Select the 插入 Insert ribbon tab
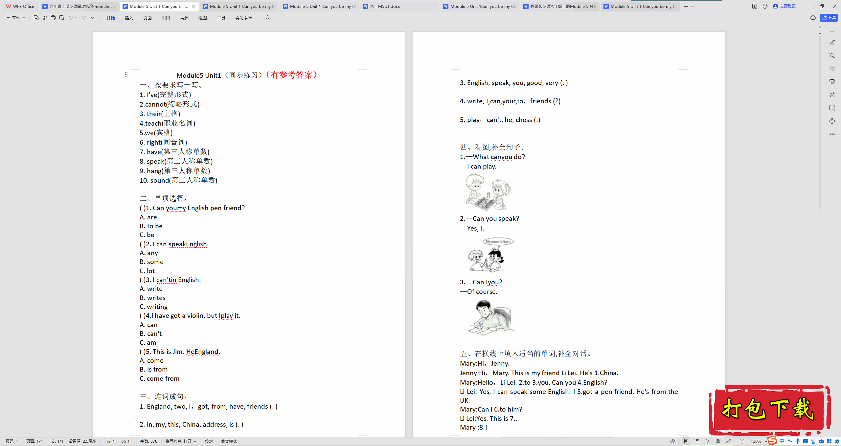The height and width of the screenshot is (446, 841). pyautogui.click(x=128, y=18)
